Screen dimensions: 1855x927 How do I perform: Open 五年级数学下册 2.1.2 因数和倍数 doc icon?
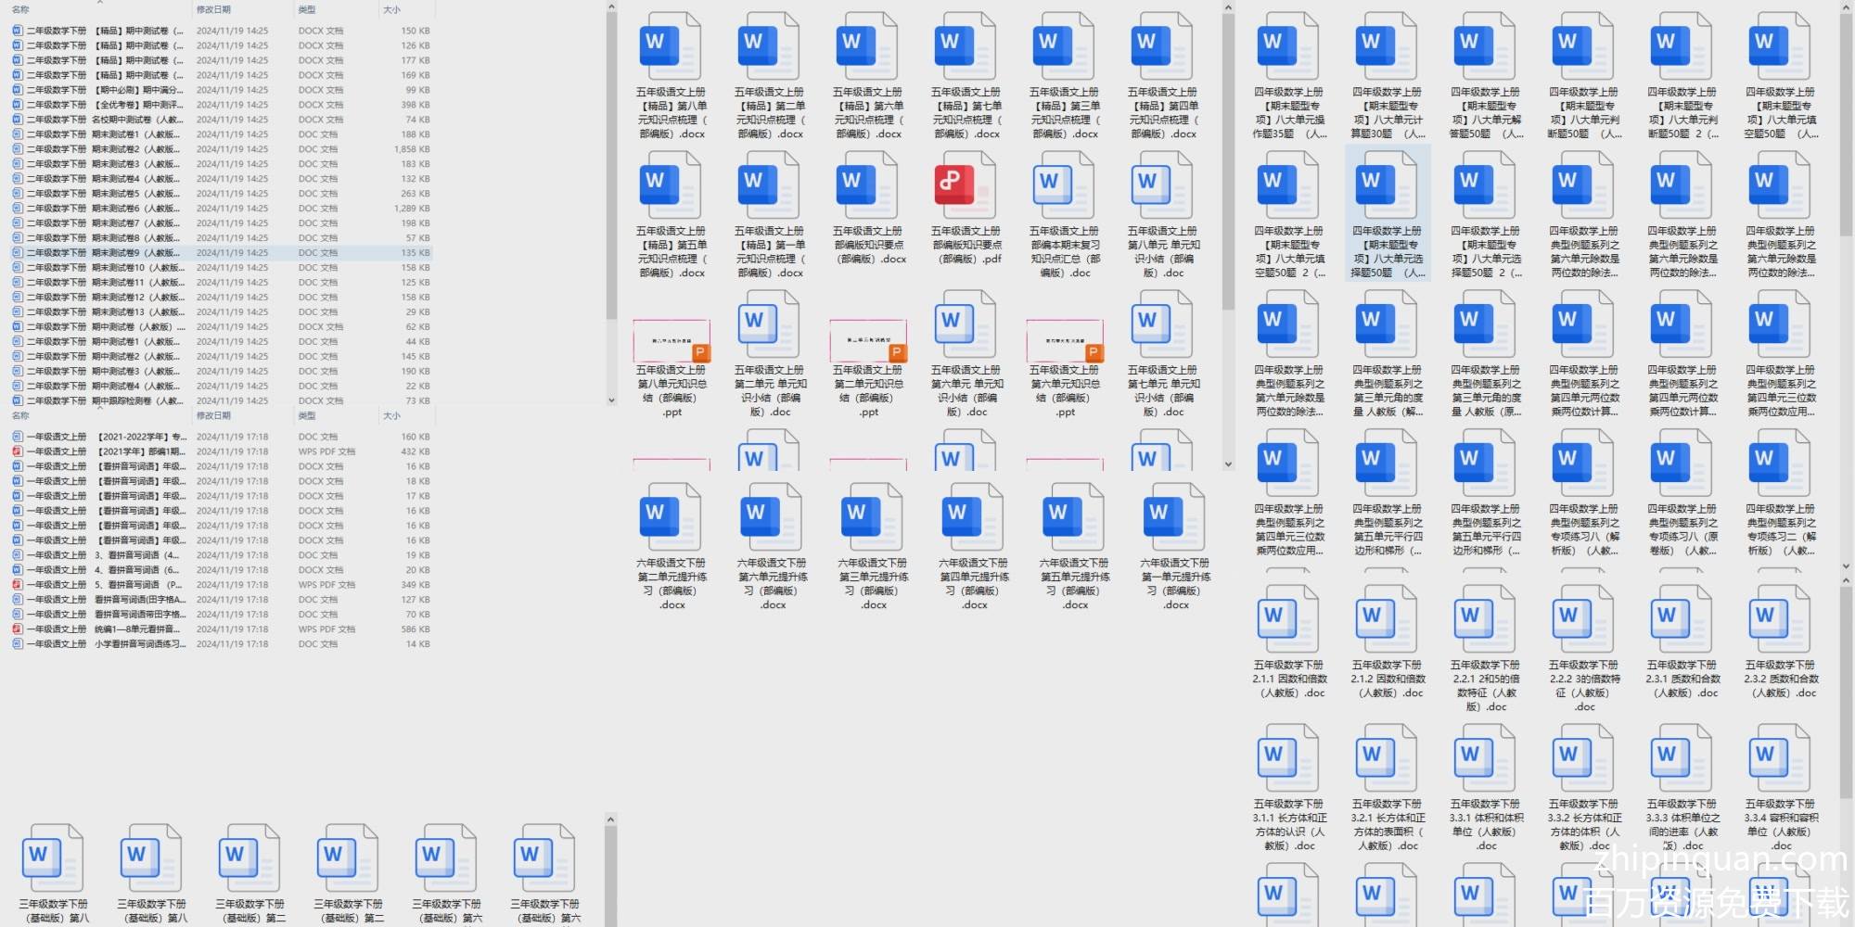click(x=1387, y=618)
